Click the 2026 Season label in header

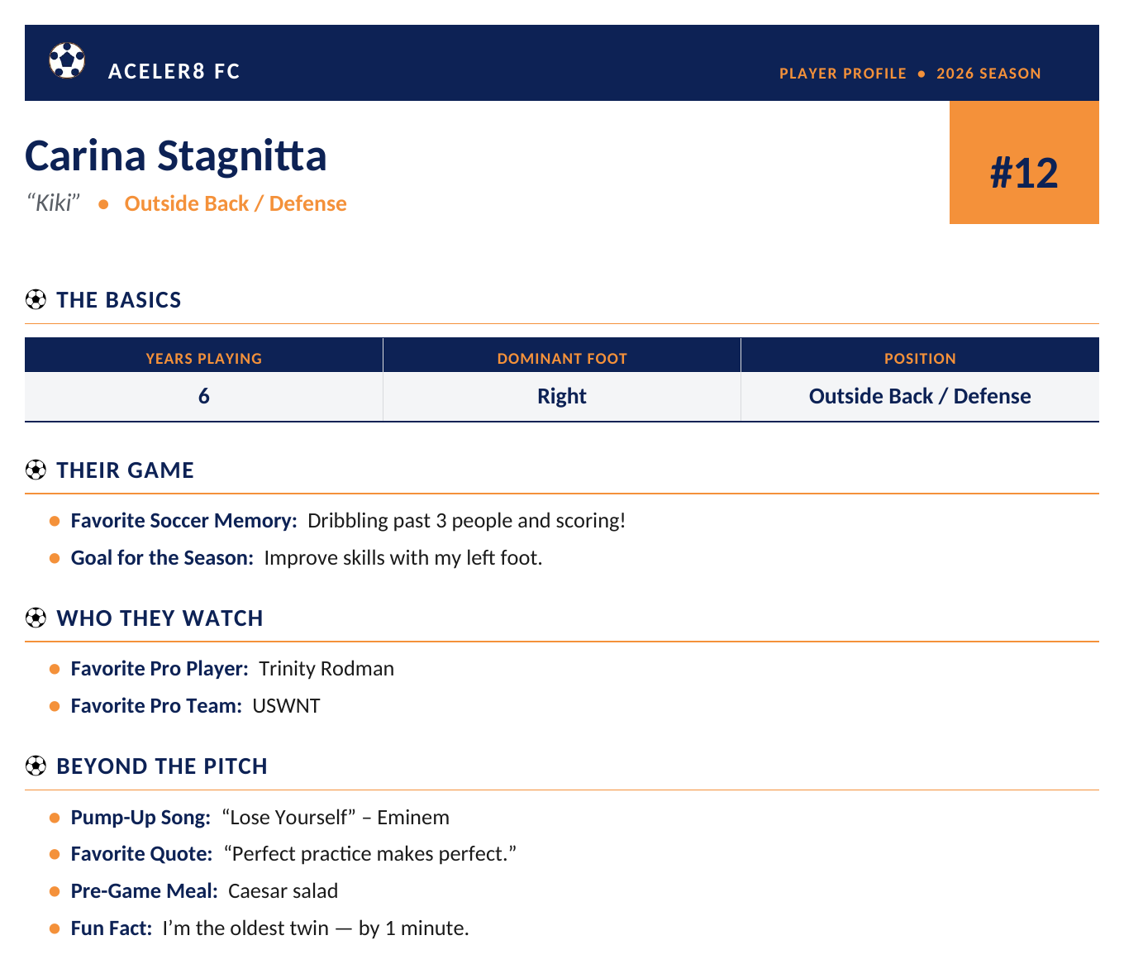988,74
